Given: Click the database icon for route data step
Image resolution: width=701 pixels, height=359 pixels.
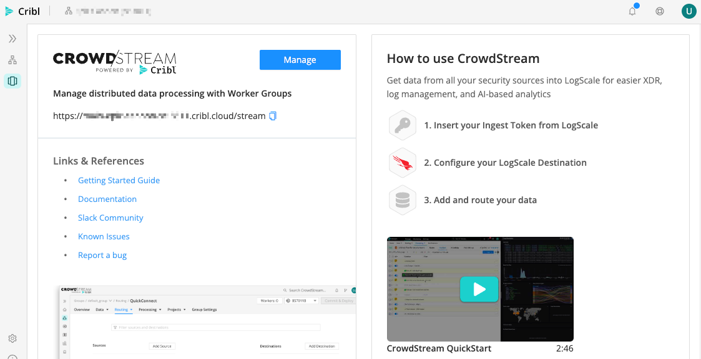Looking at the screenshot, I should pos(403,200).
